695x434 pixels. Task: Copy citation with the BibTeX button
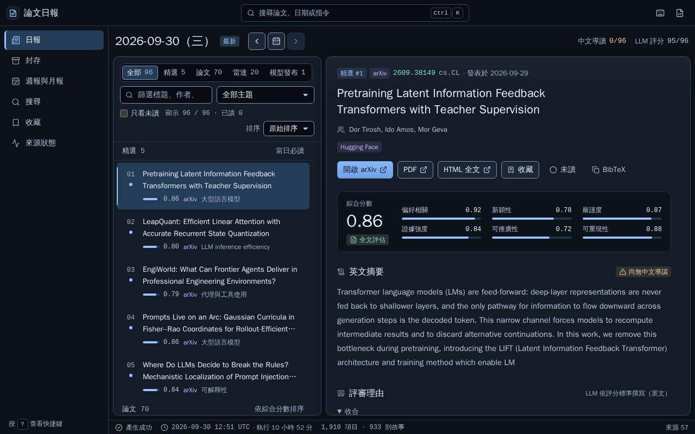coord(609,170)
